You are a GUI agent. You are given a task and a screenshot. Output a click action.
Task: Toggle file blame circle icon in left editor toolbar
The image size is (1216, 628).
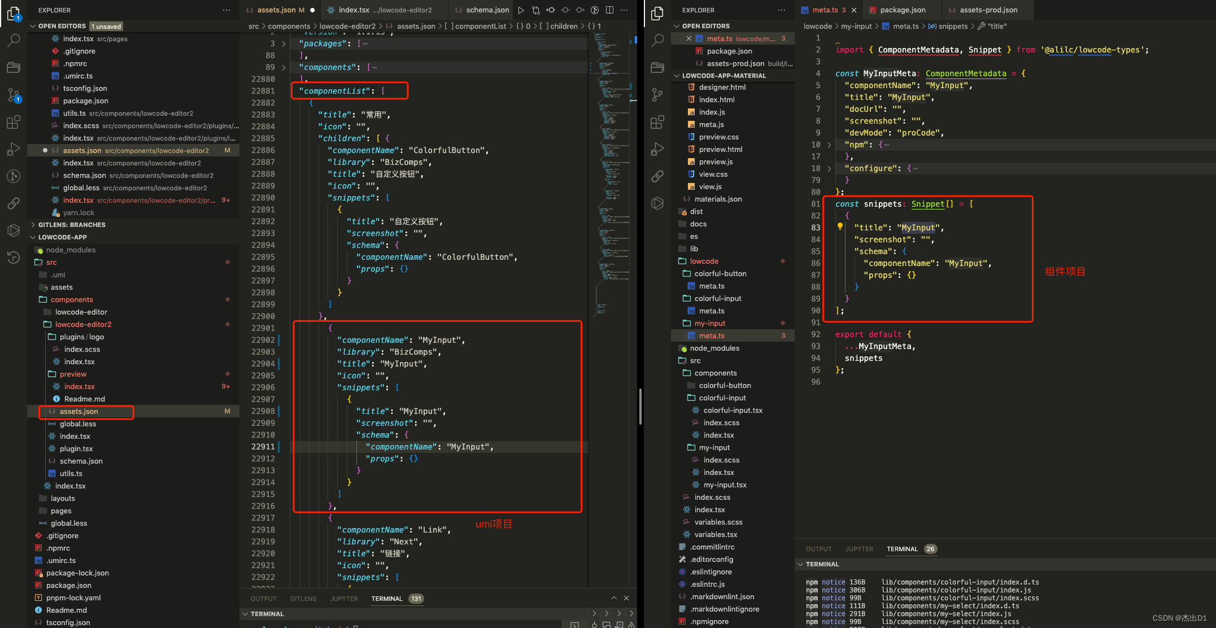595,10
